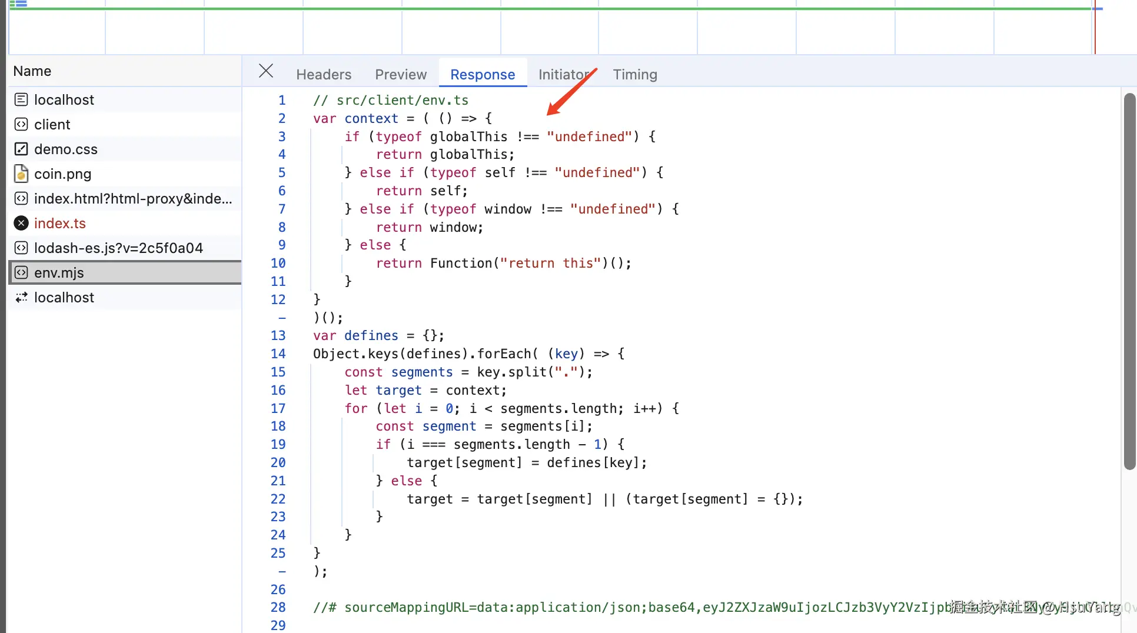Click the 'let target = context;' code line
The image size is (1137, 633).
(425, 390)
